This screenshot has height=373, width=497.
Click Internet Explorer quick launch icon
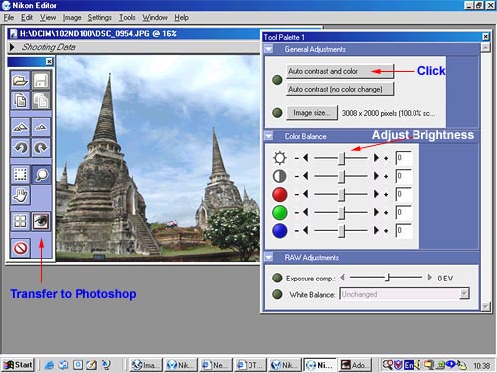(x=49, y=365)
